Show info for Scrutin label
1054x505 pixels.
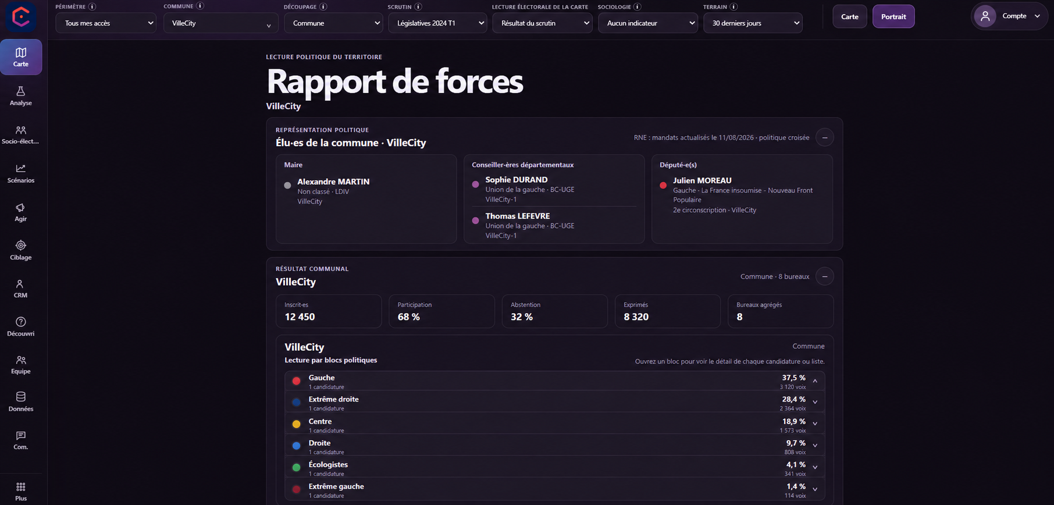pyautogui.click(x=418, y=7)
